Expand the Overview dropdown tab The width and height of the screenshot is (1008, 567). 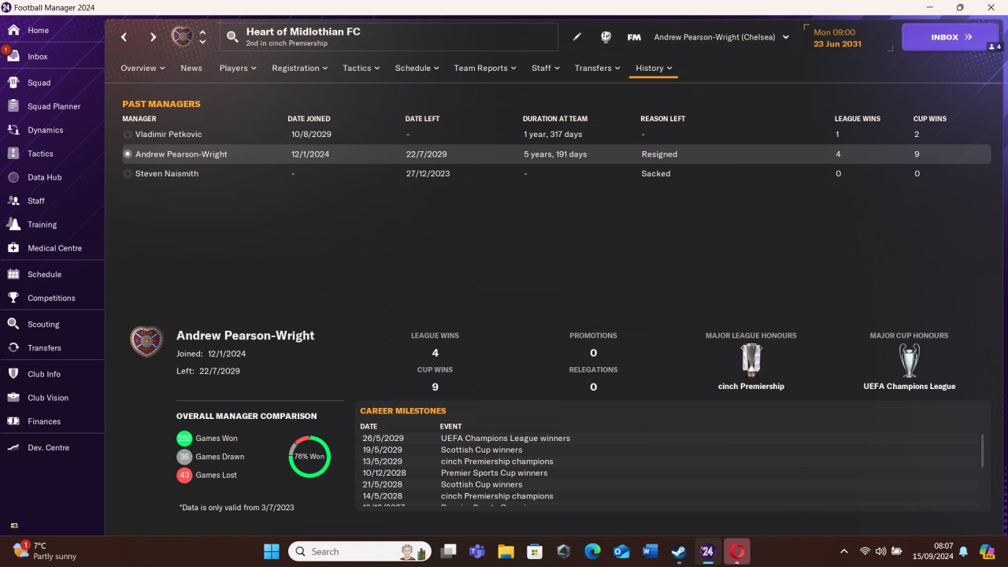pos(143,69)
